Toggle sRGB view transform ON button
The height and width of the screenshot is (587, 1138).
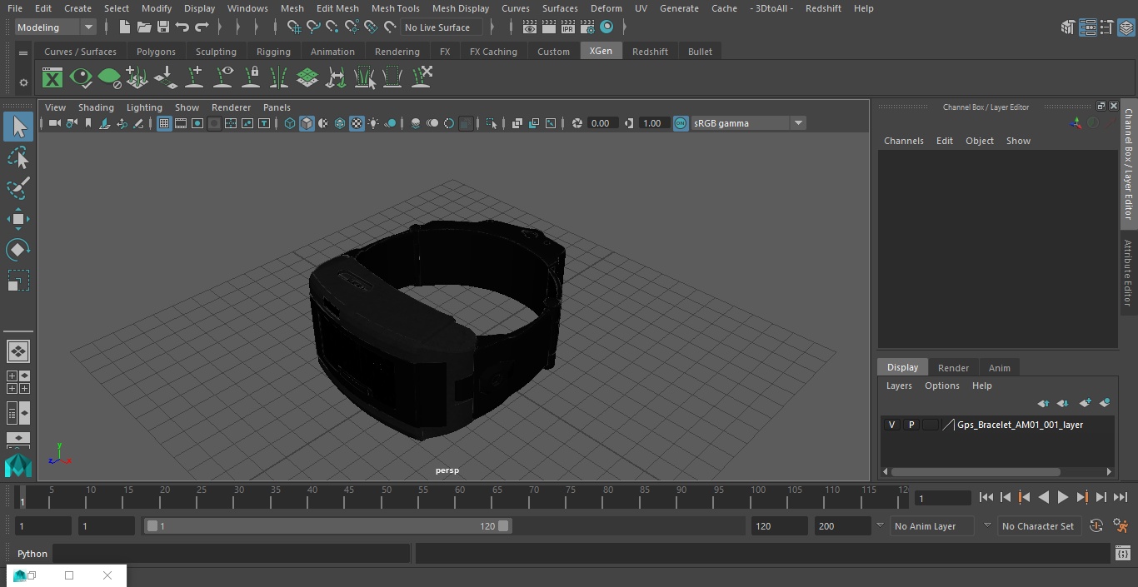(681, 123)
